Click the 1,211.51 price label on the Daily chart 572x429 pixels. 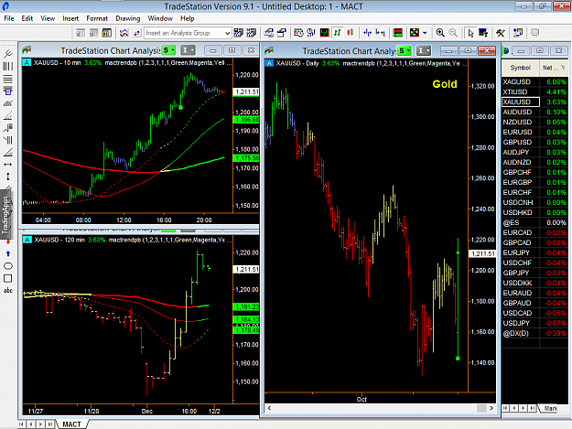[x=482, y=253]
